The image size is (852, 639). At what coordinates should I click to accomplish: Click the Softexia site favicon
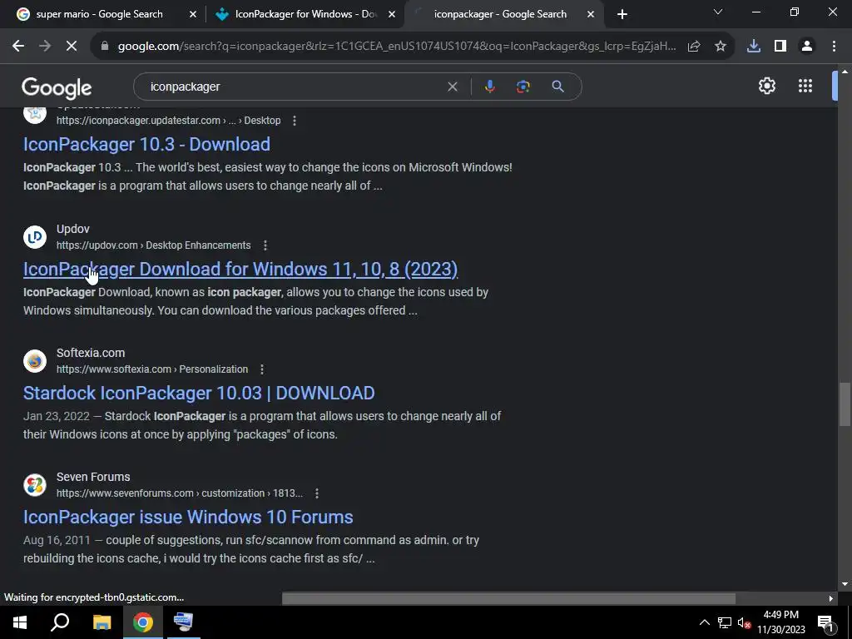[x=35, y=361]
